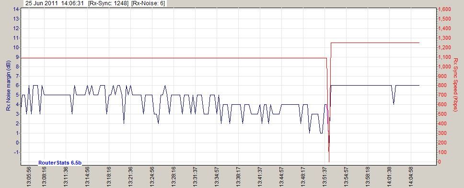Click the 3 tick on noise margin axis
Image resolution: width=464 pixels, height=188 pixels.
click(x=17, y=114)
